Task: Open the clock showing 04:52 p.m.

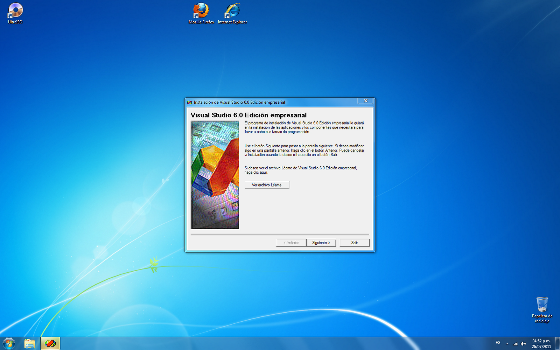Action: [x=541, y=344]
